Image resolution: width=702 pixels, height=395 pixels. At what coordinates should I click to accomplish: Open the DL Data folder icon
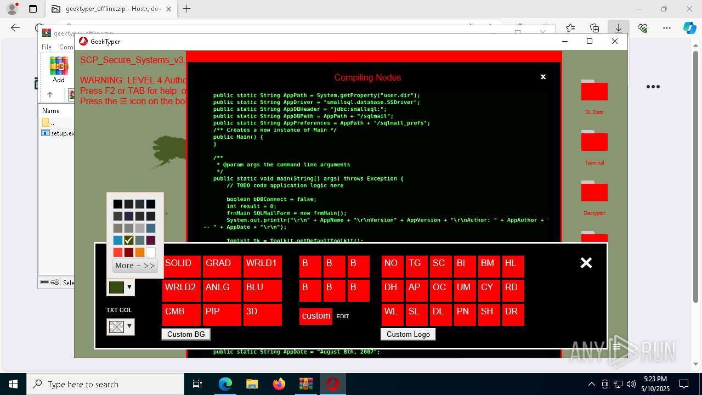pyautogui.click(x=594, y=91)
